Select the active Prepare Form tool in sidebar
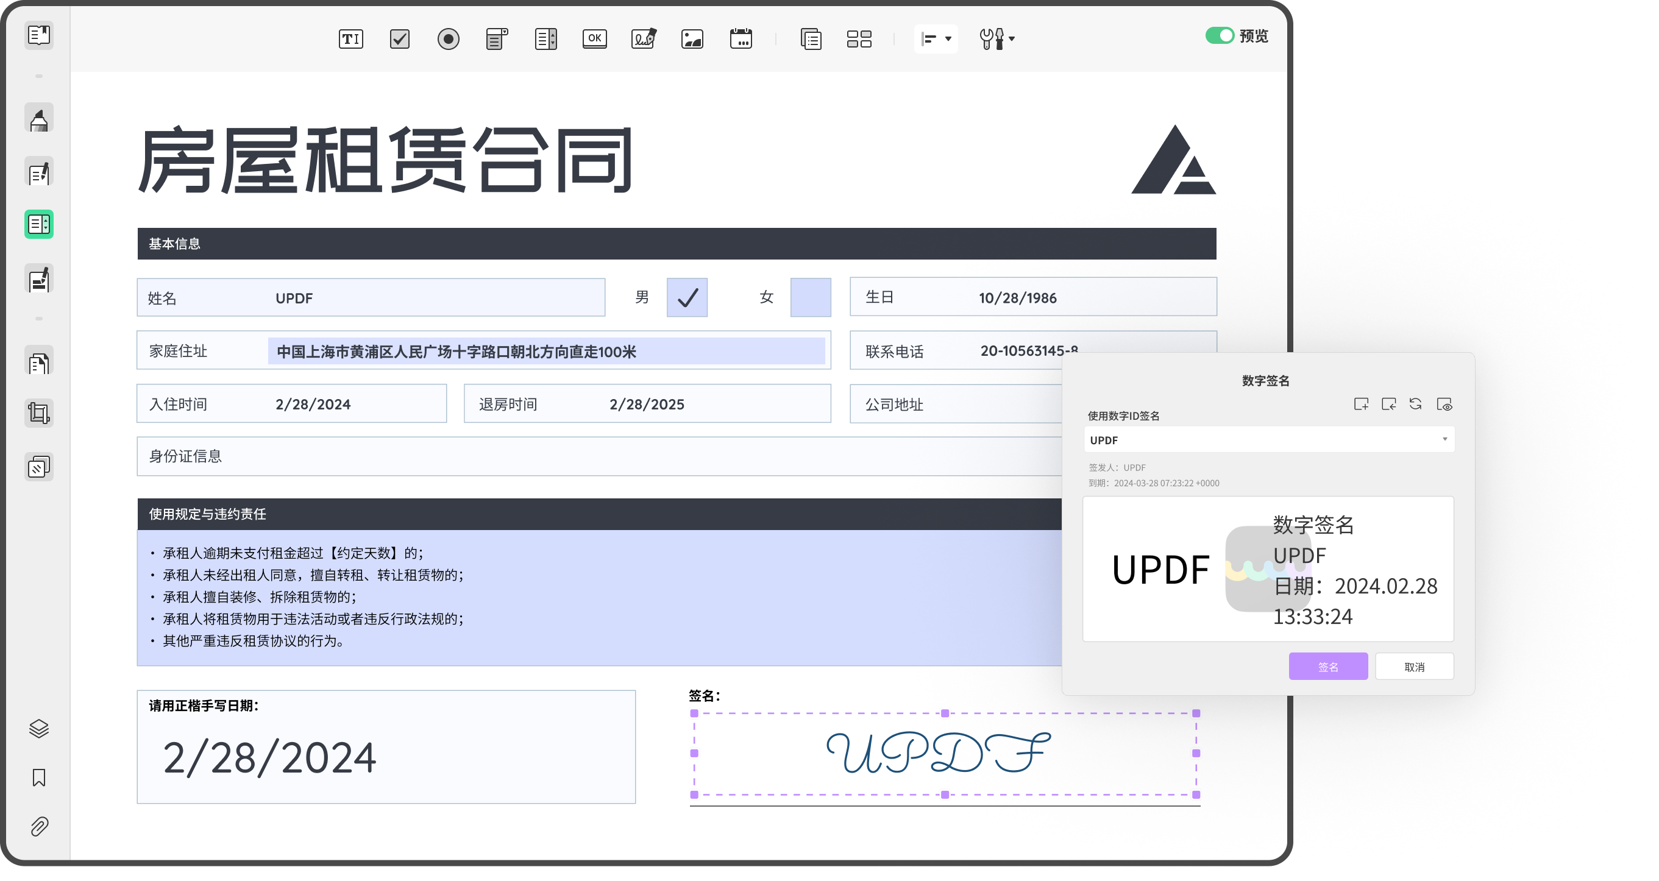Image resolution: width=1659 pixels, height=881 pixels. (x=38, y=225)
